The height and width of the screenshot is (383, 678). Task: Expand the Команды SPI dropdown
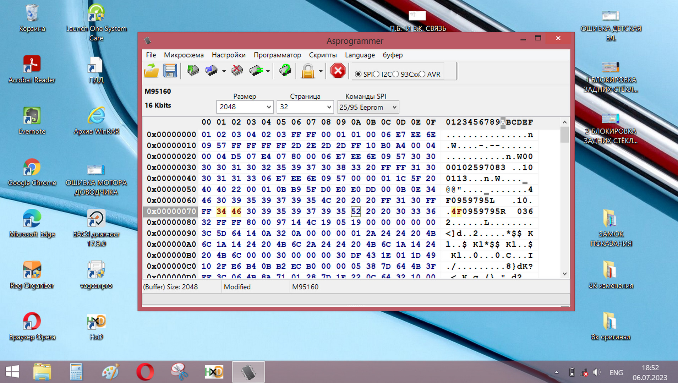tap(394, 107)
